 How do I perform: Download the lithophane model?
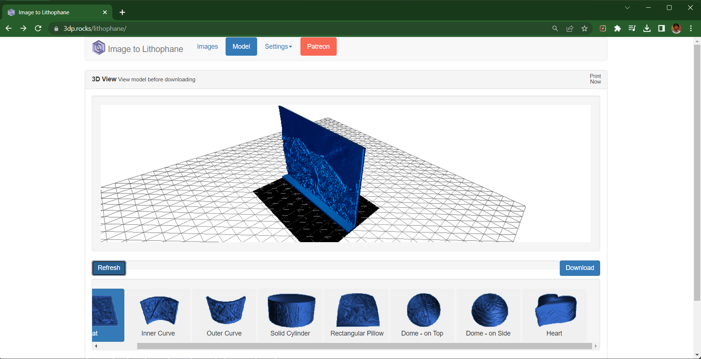(x=580, y=268)
